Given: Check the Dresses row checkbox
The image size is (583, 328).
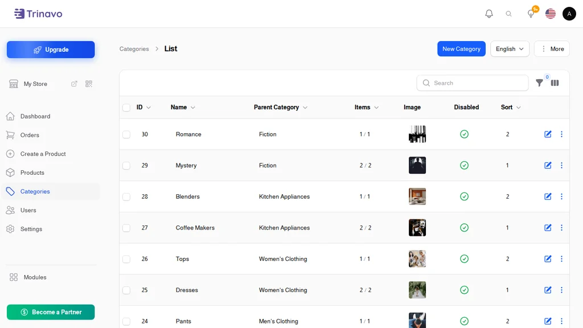Looking at the screenshot, I should pyautogui.click(x=126, y=290).
